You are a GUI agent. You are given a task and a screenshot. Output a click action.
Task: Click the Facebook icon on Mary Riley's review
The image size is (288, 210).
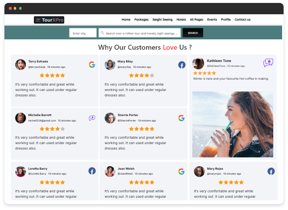click(x=182, y=65)
